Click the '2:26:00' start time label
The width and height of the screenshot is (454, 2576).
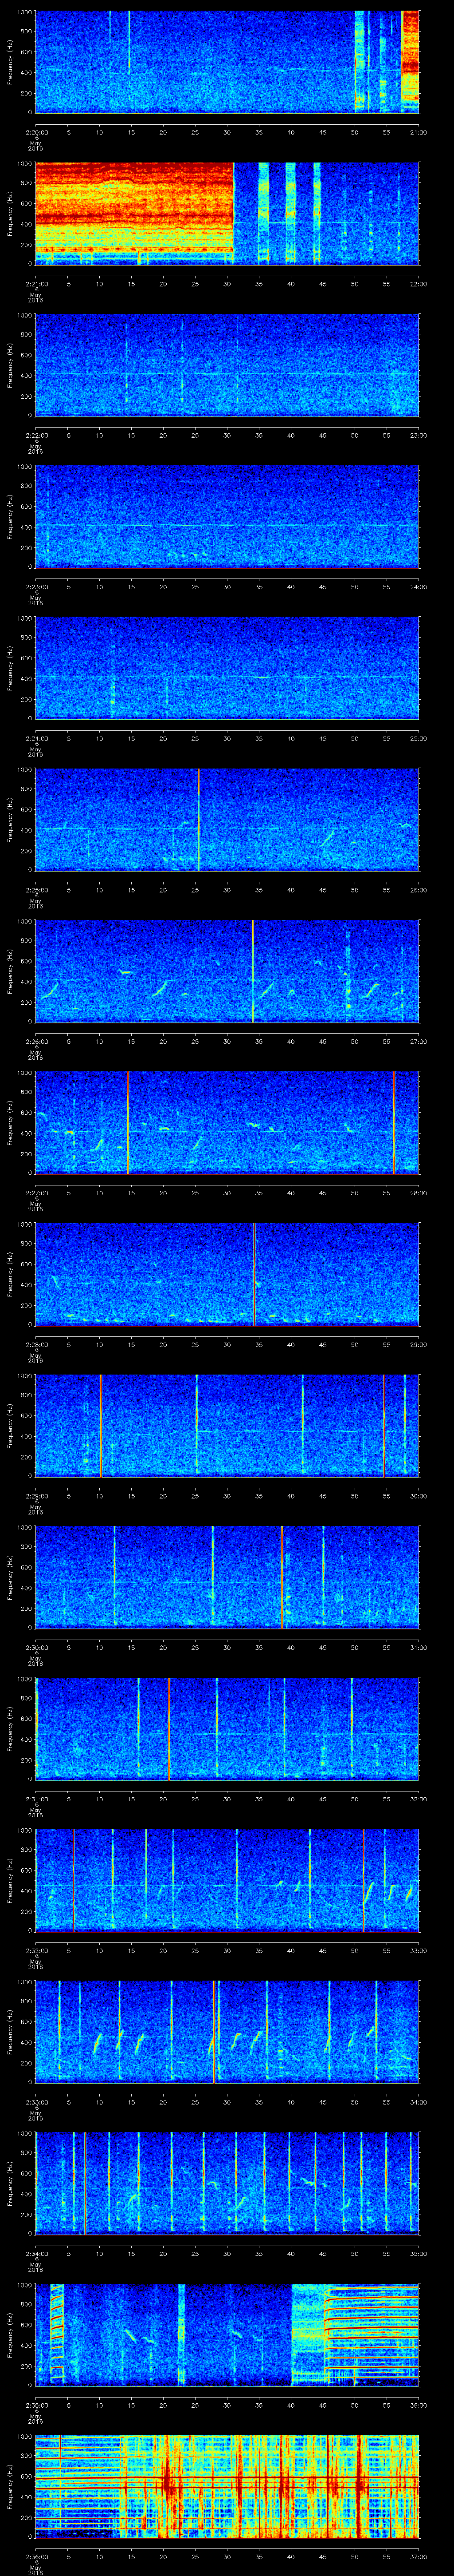[x=36, y=1041]
